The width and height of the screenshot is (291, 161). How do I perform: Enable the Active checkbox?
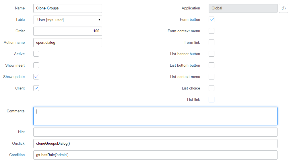pos(36,54)
